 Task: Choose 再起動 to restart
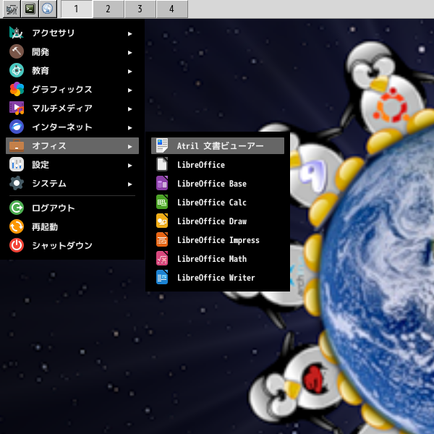click(x=72, y=226)
